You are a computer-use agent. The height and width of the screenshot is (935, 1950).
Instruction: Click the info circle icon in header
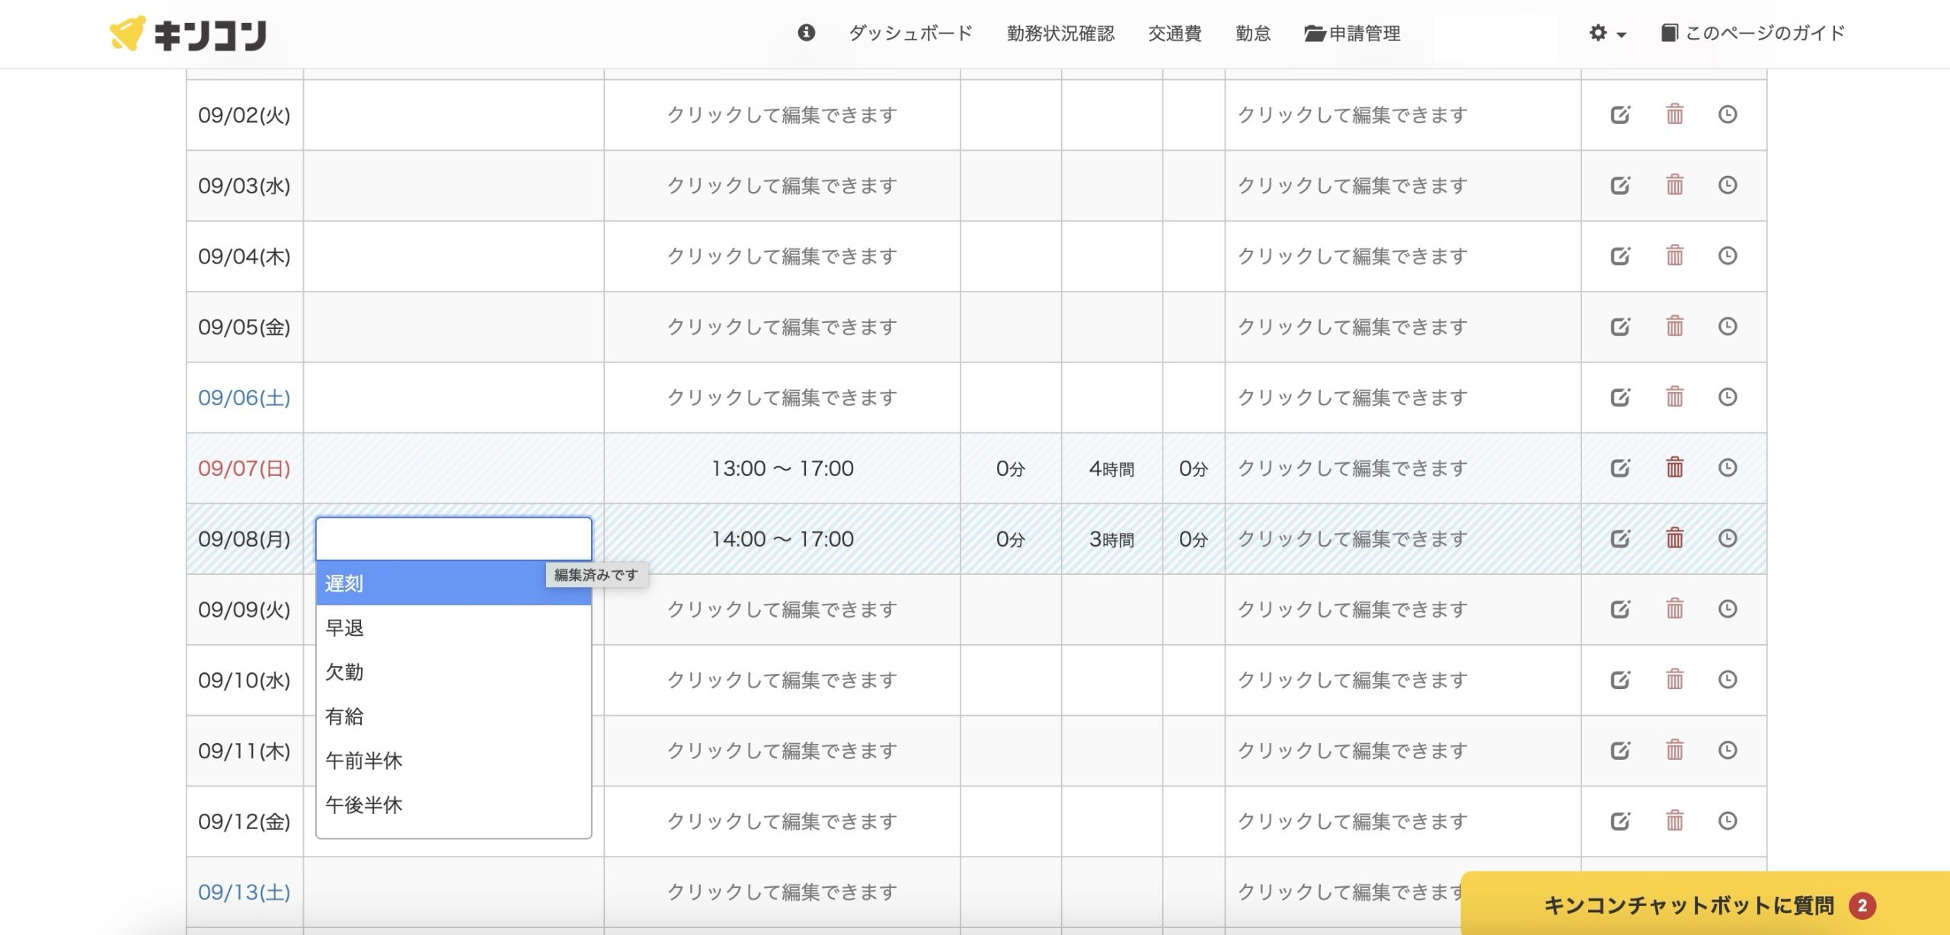(x=806, y=33)
